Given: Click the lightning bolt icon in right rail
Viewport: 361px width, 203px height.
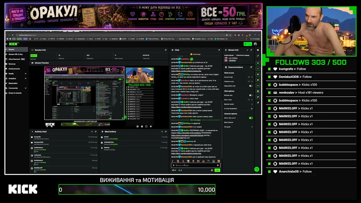Looking at the screenshot, I should pos(258,69).
